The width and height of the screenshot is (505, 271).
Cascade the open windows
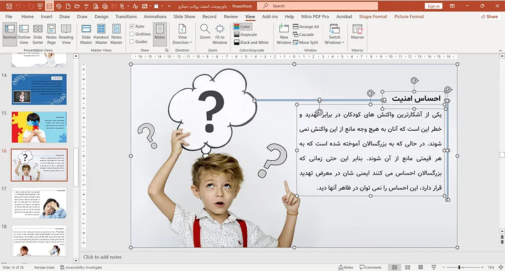[x=304, y=34]
